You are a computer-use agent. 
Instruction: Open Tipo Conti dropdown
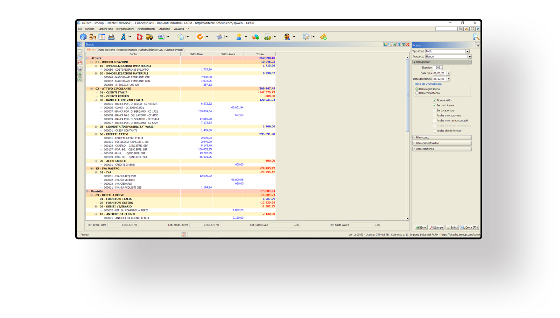[x=467, y=51]
